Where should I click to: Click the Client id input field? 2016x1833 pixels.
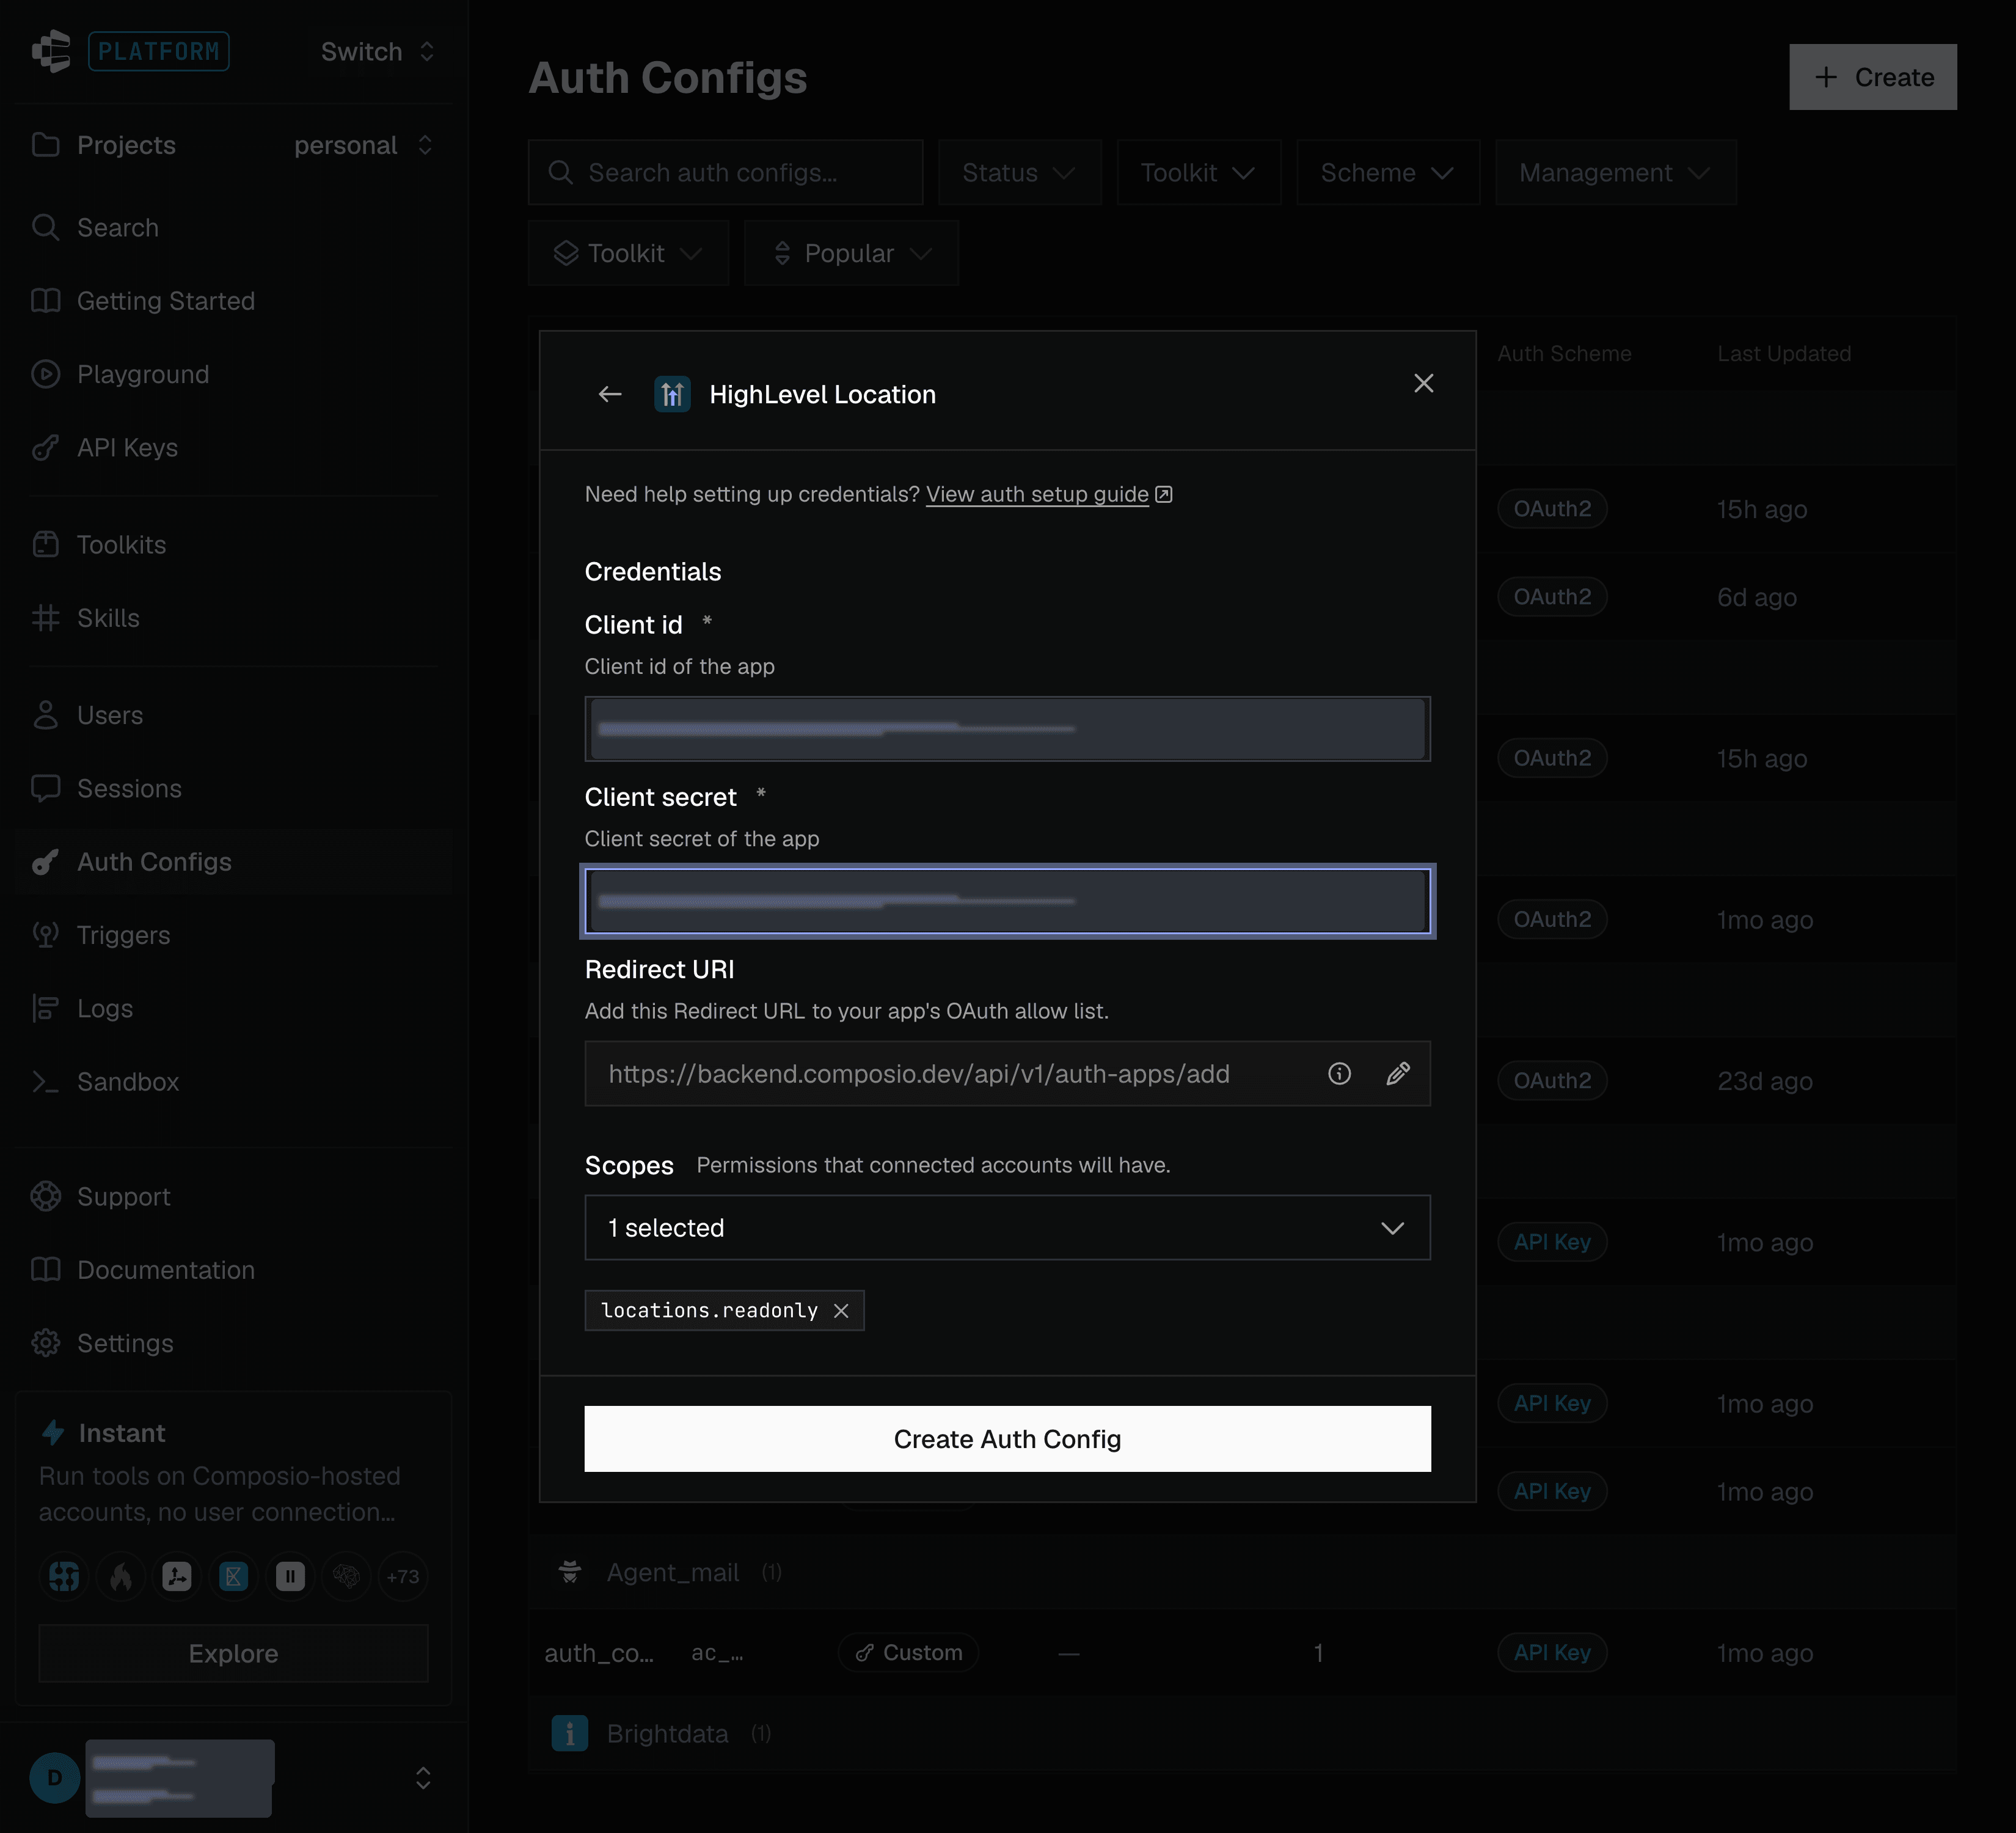tap(1007, 729)
